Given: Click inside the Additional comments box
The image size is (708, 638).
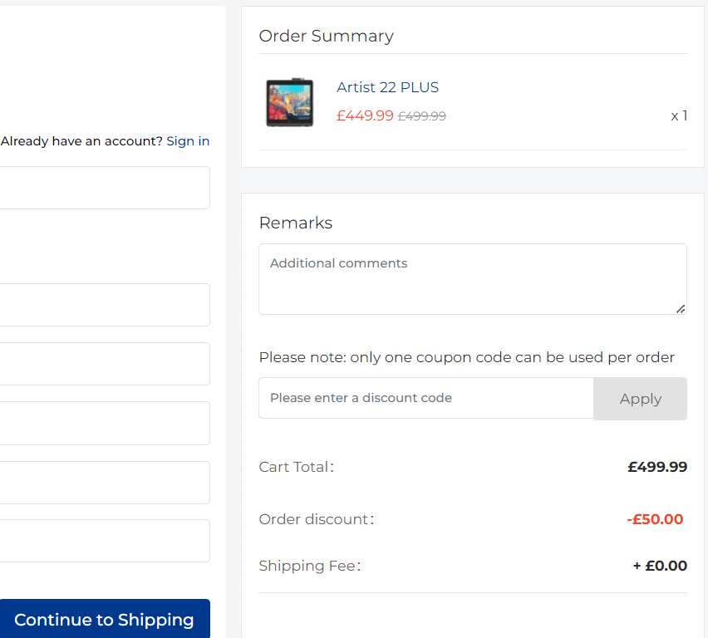Looking at the screenshot, I should [472, 278].
